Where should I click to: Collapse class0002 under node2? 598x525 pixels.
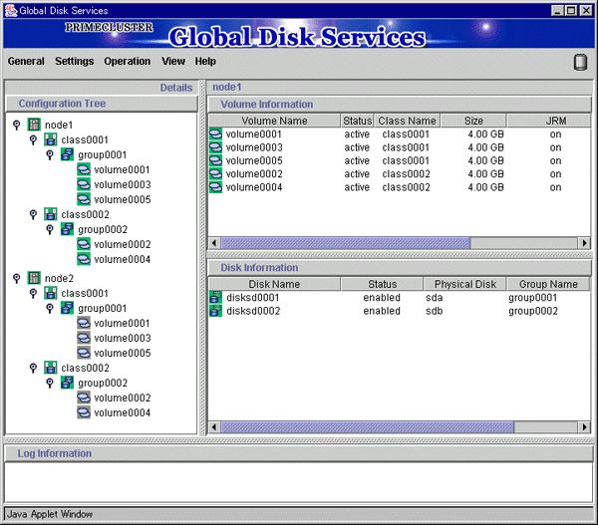point(33,368)
